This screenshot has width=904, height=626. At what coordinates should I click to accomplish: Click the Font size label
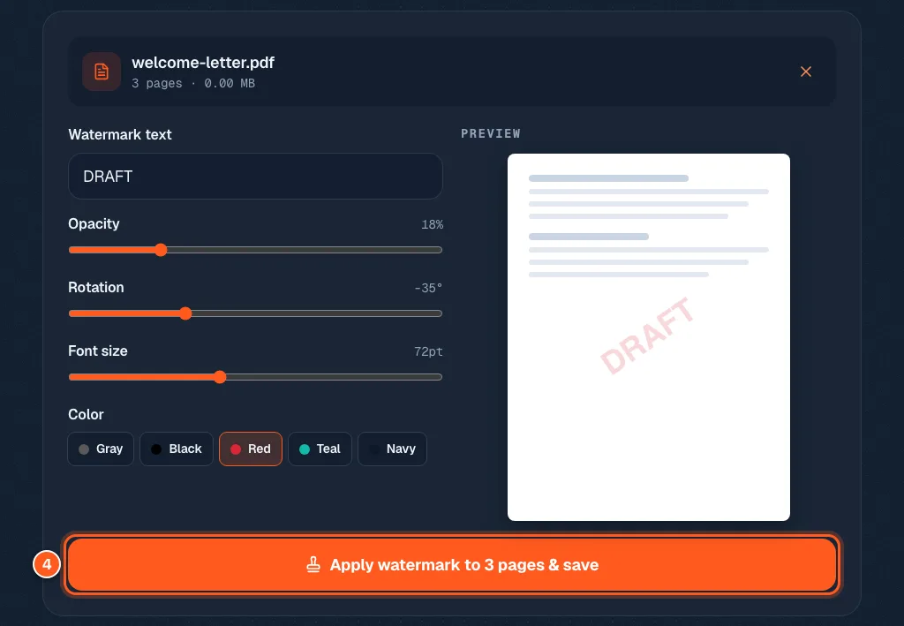(x=98, y=351)
